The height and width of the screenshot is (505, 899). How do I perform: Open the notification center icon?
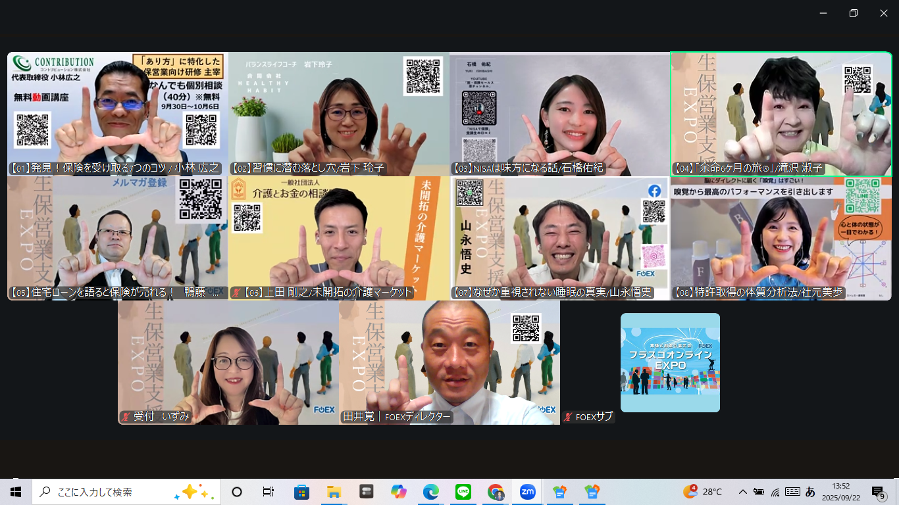point(878,492)
